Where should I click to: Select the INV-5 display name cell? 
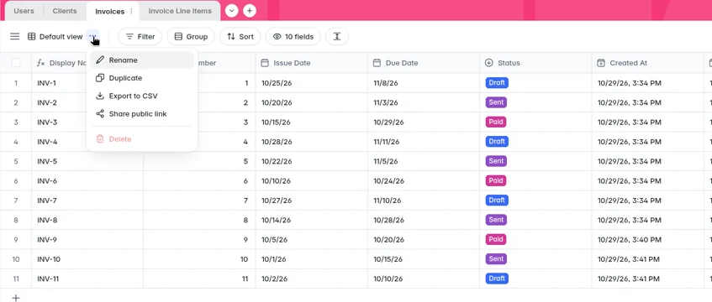click(x=87, y=161)
